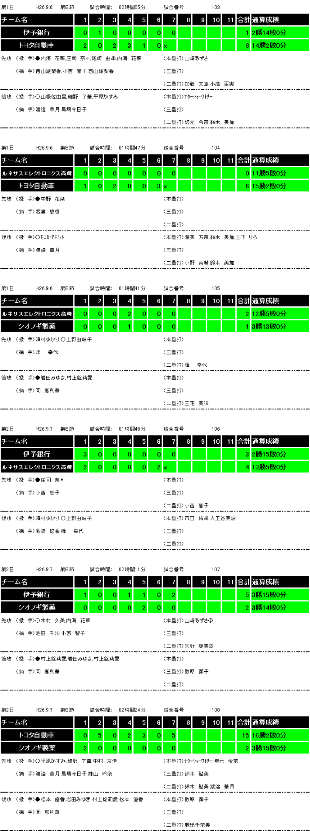Click the record 2勝14敗0分
This screenshot has width=310, height=831.
coord(269,33)
